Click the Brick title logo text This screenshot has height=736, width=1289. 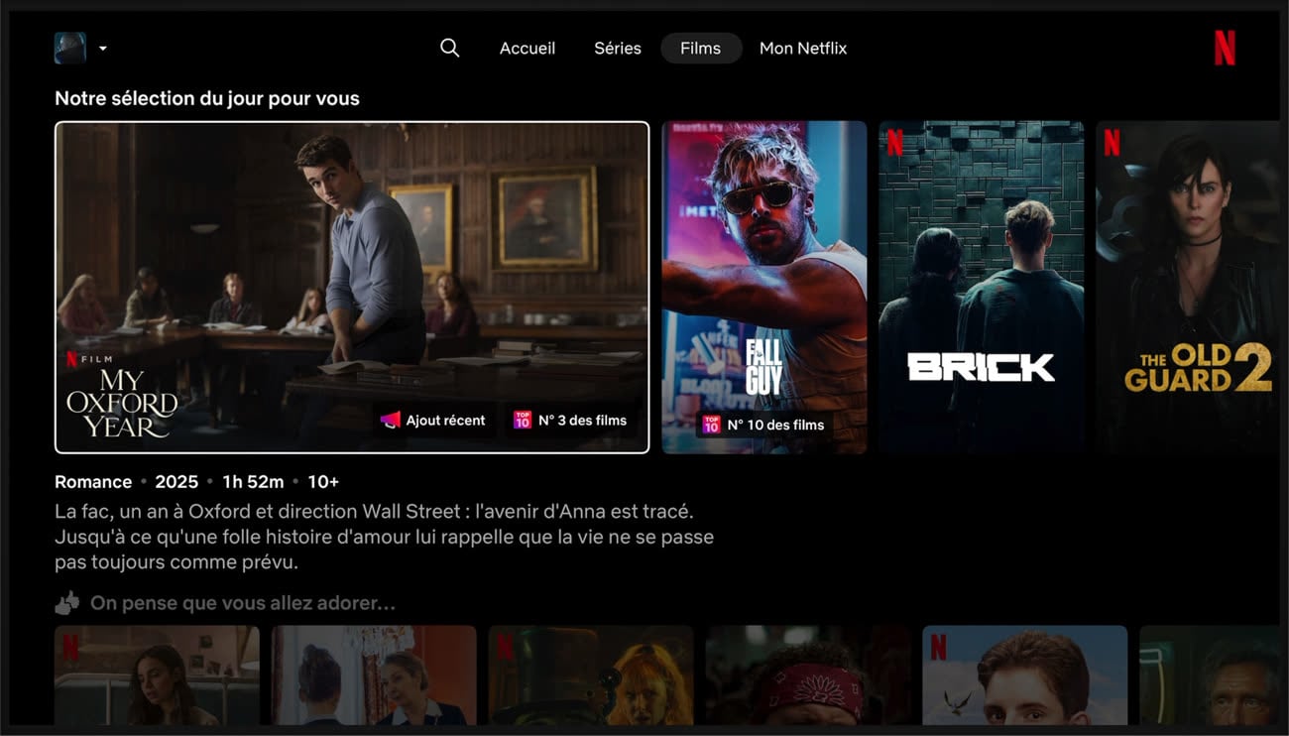[981, 368]
